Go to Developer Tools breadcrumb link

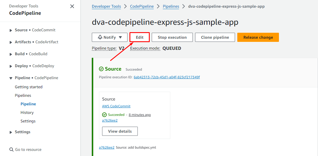[106, 6]
